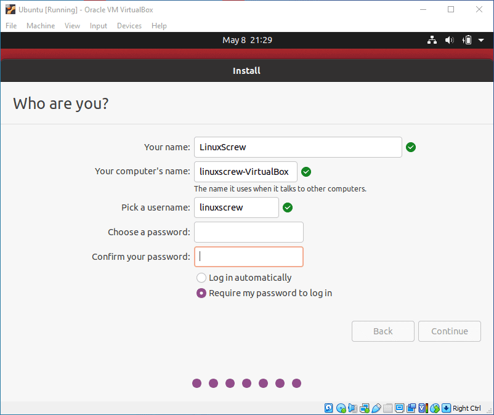Click the 'Who are you?' heading

coord(61,103)
